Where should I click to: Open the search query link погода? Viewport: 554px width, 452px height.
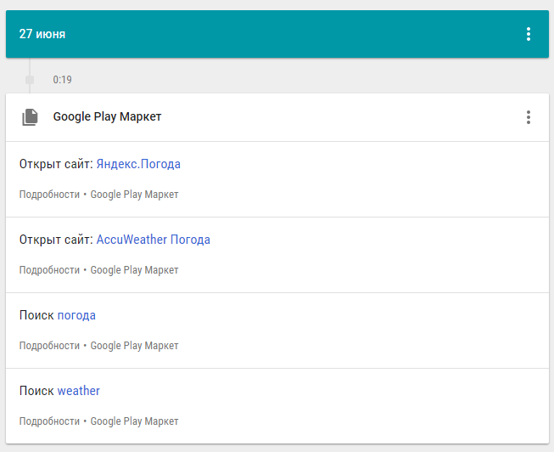(x=76, y=315)
